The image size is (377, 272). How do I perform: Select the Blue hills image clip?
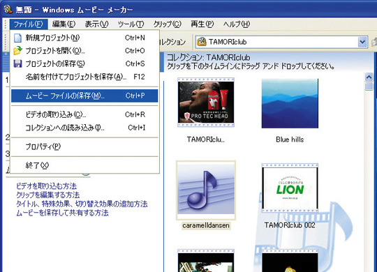point(290,103)
